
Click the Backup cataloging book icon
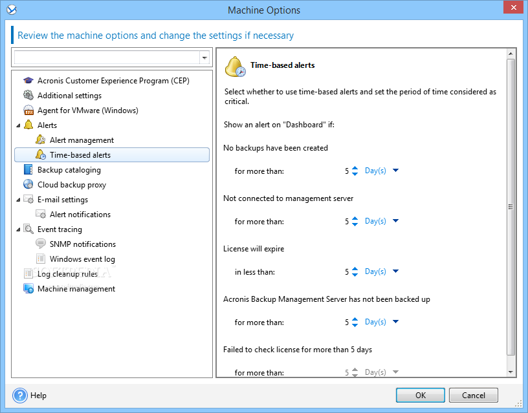tap(28, 169)
